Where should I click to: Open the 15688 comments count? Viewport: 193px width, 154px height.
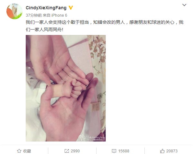124,151
